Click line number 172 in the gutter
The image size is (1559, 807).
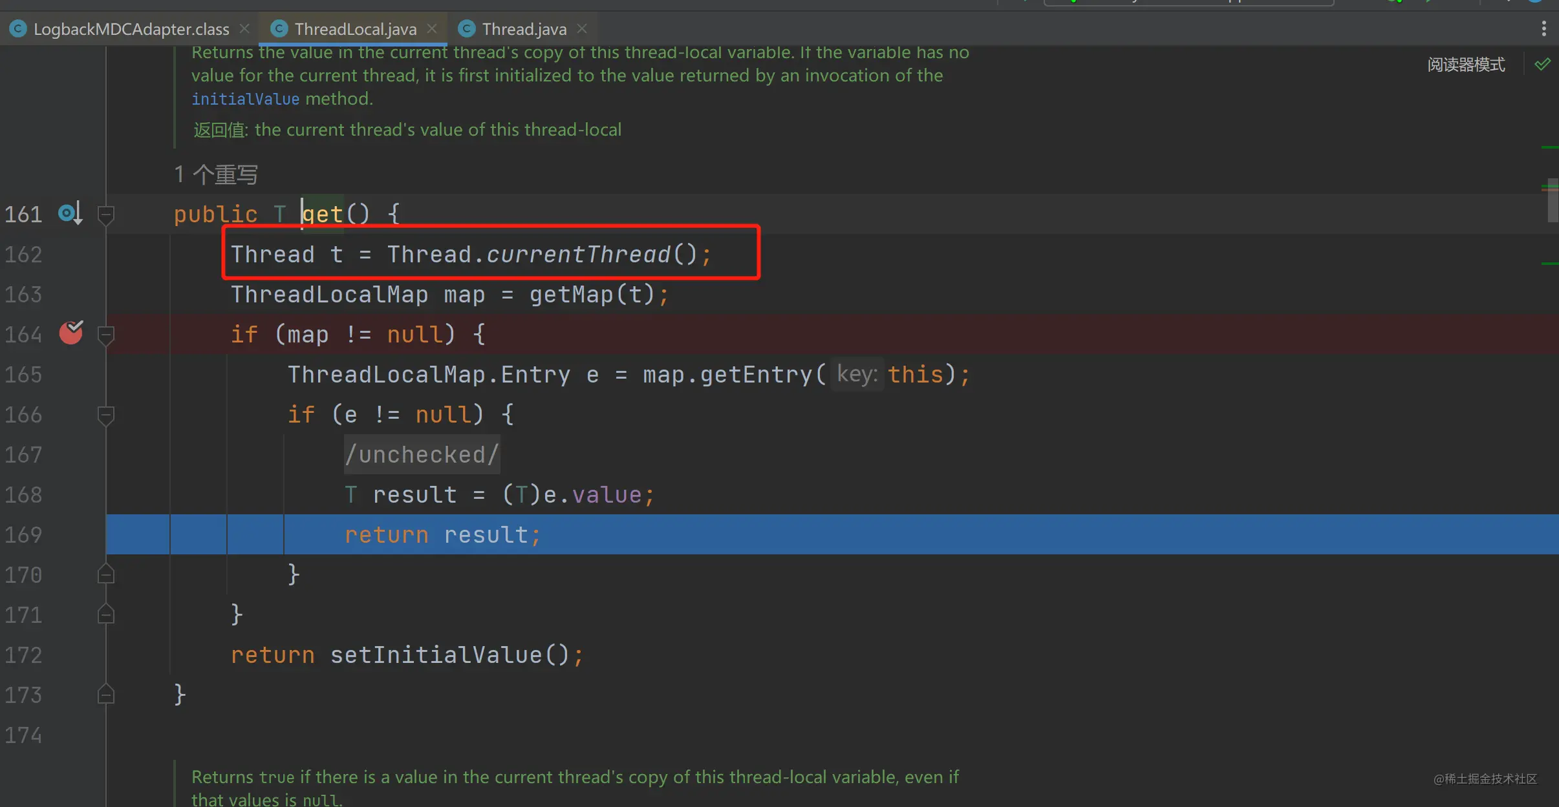pos(23,655)
